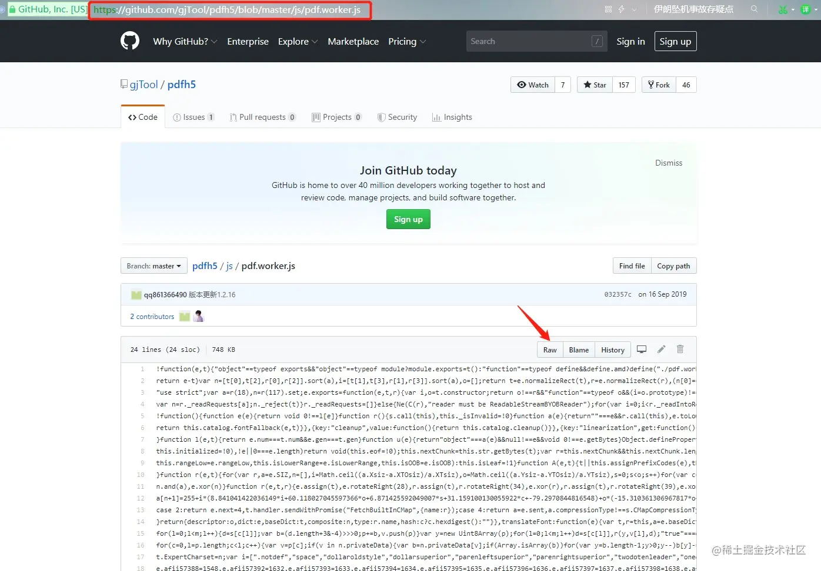Open the GitHub Octocat logo home link

(130, 41)
